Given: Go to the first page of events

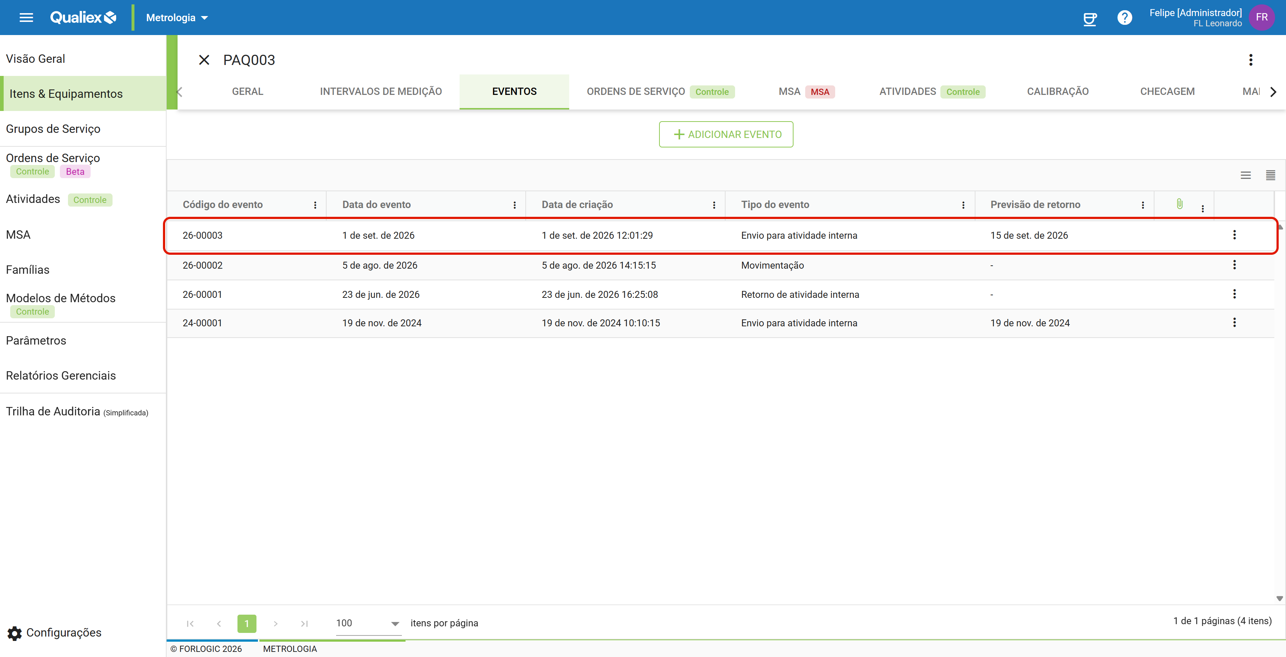Looking at the screenshot, I should point(190,623).
